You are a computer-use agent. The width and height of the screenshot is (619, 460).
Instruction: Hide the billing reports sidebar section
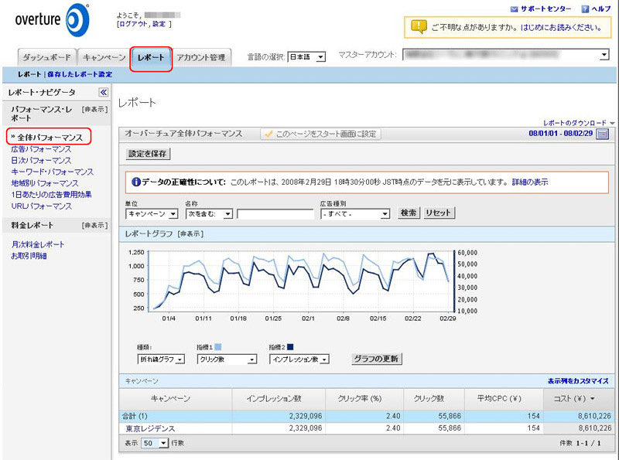[x=94, y=225]
